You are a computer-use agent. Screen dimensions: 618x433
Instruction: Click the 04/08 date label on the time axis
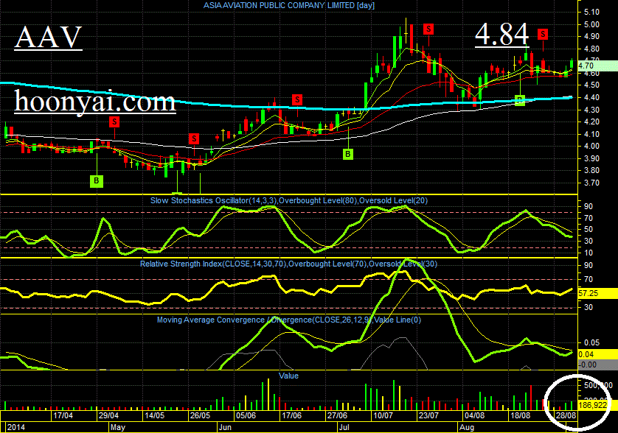(x=474, y=415)
